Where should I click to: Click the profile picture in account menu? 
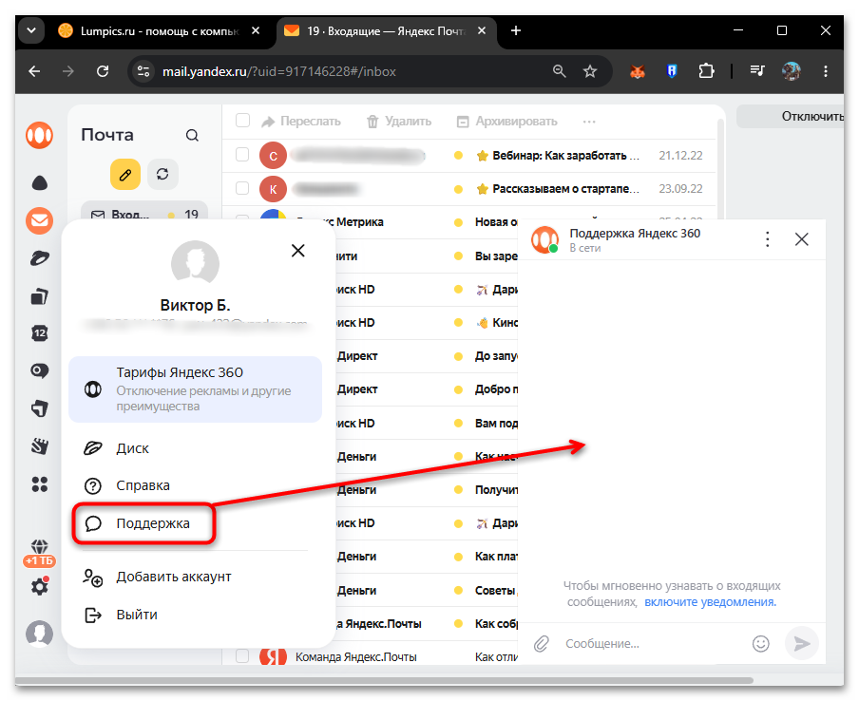click(195, 264)
